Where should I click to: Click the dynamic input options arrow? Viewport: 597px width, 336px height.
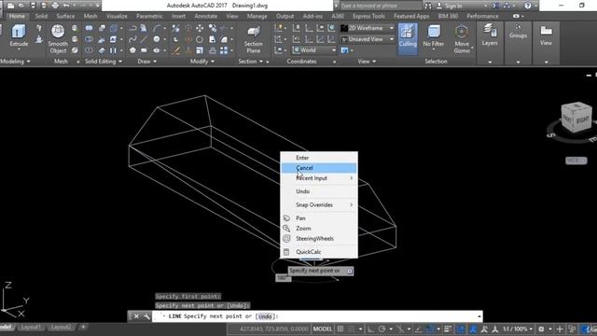pos(350,271)
